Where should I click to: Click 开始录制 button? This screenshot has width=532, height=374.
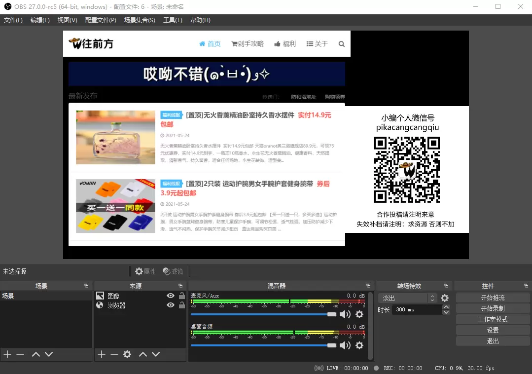pos(493,308)
